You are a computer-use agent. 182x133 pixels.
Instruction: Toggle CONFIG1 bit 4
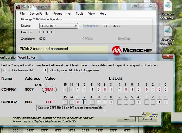pos(138,90)
